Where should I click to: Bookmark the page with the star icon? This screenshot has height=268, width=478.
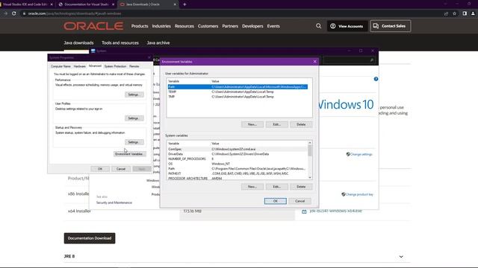(x=455, y=13)
